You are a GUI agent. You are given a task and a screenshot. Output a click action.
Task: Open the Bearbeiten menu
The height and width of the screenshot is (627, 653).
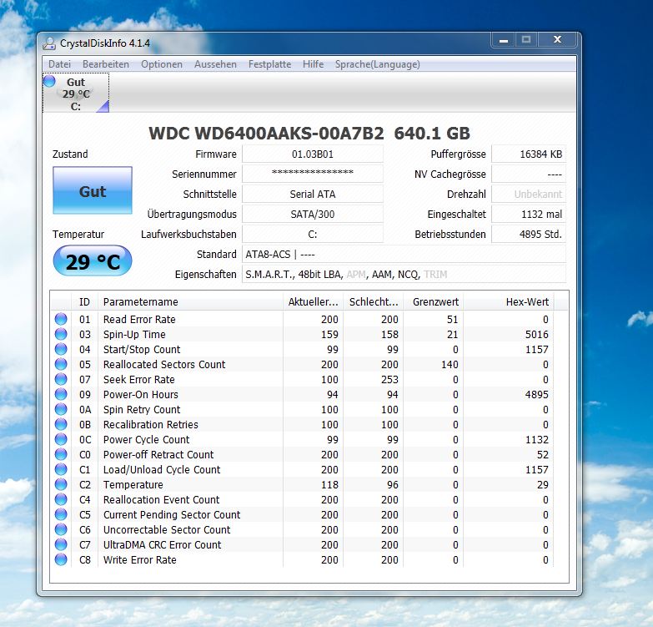tap(106, 64)
